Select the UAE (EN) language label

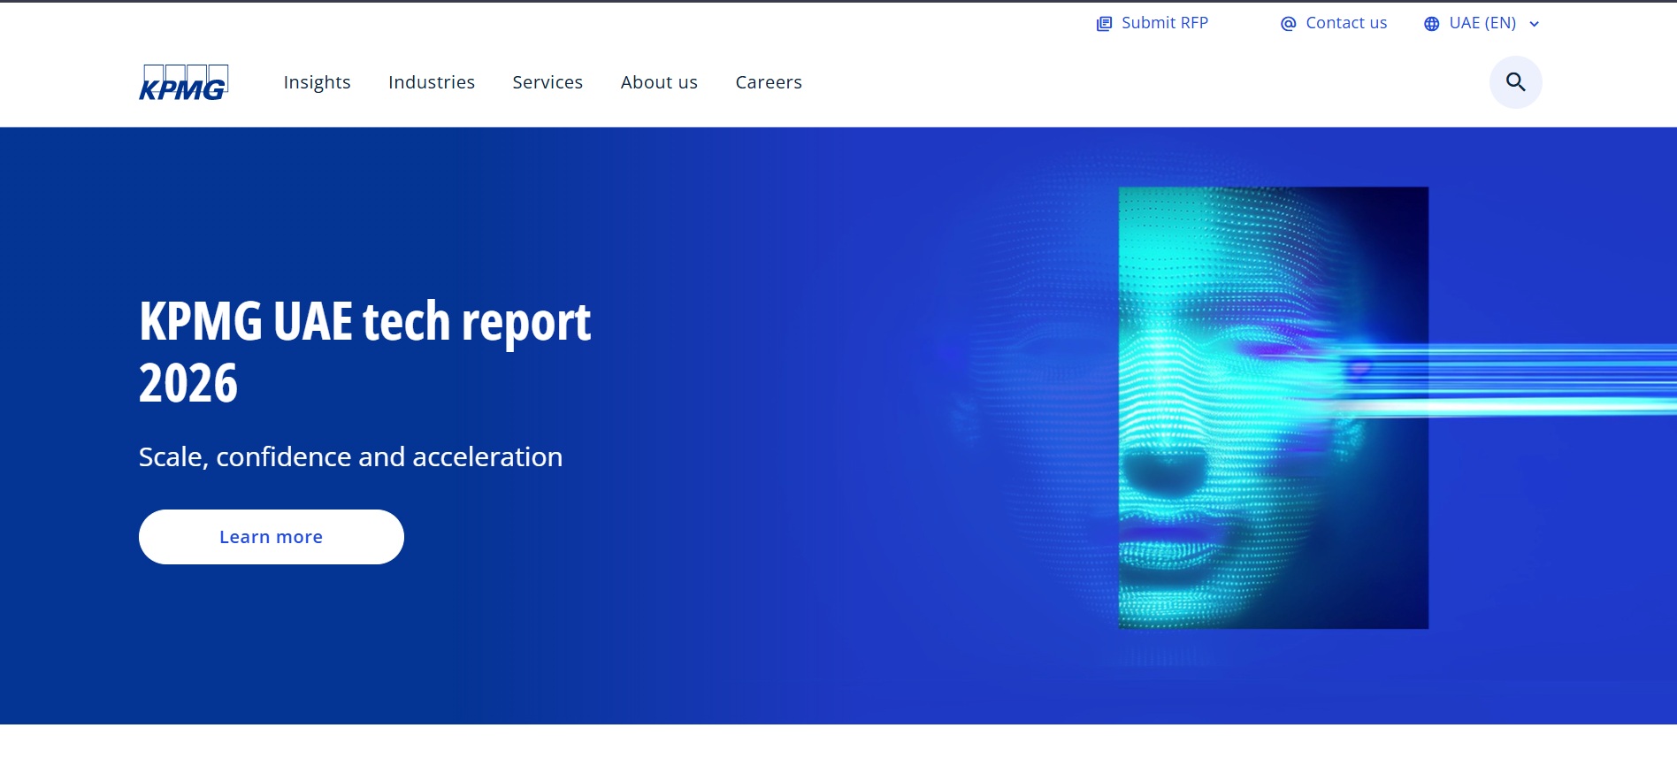pos(1482,23)
